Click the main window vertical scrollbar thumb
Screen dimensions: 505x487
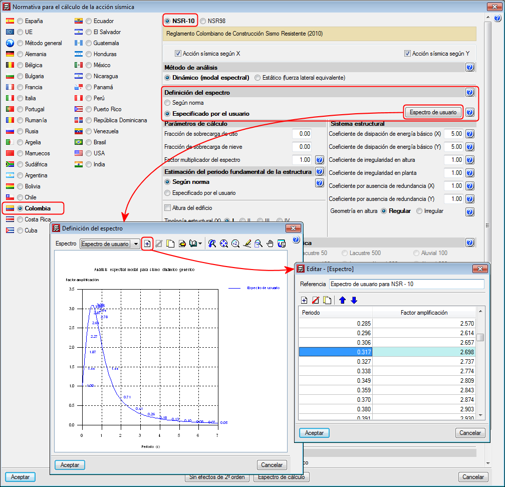(x=487, y=225)
